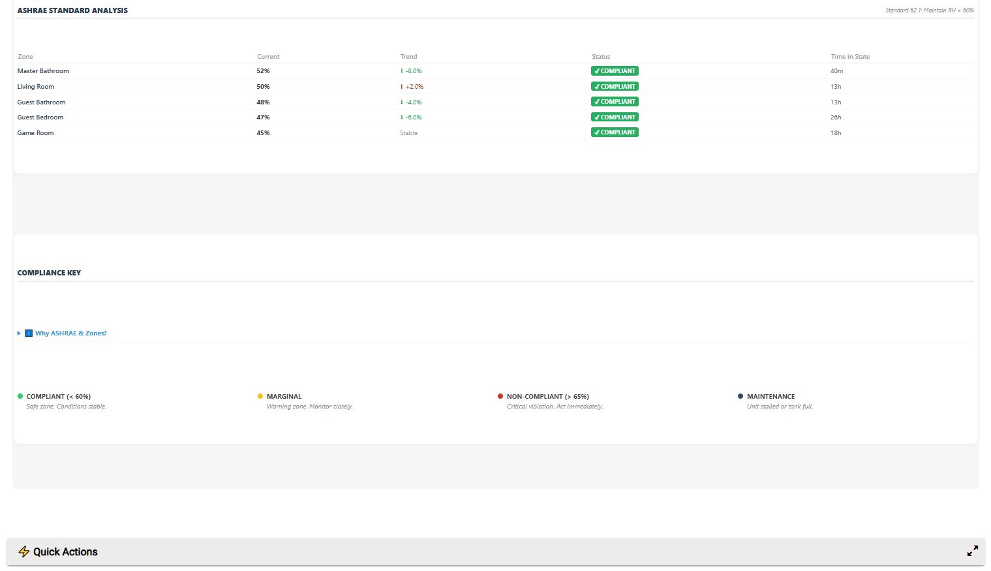
Task: Click the dark MAINTENANCE legend dot
Action: 740,396
